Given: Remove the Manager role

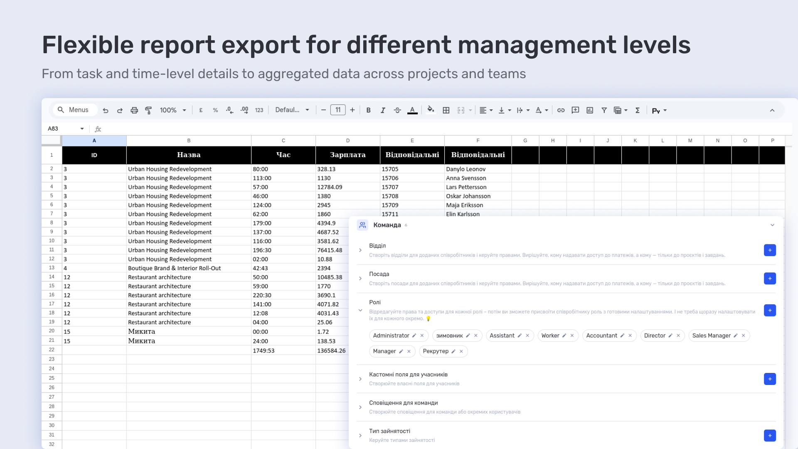Looking at the screenshot, I should point(409,351).
